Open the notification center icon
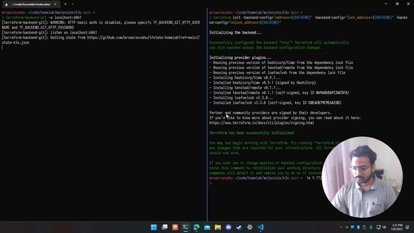Screen dimensions: 414x233 [x=408, y=227]
